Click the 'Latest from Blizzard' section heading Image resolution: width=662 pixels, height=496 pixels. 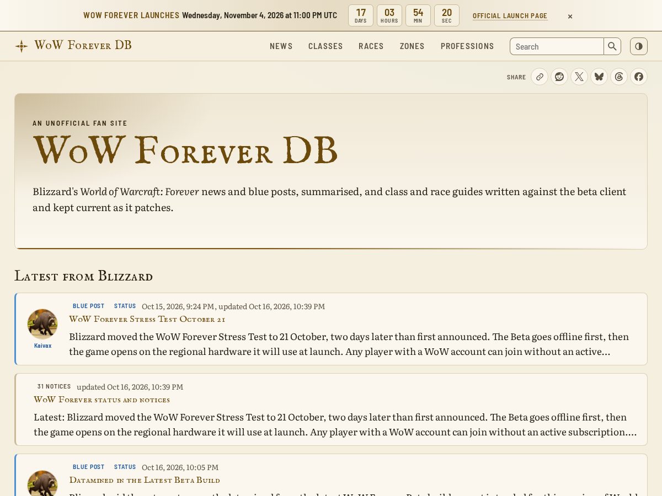click(84, 276)
